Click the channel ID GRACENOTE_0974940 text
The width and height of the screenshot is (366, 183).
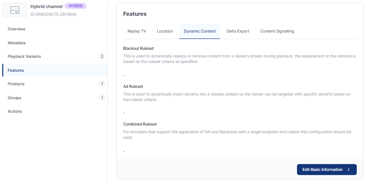53,14
